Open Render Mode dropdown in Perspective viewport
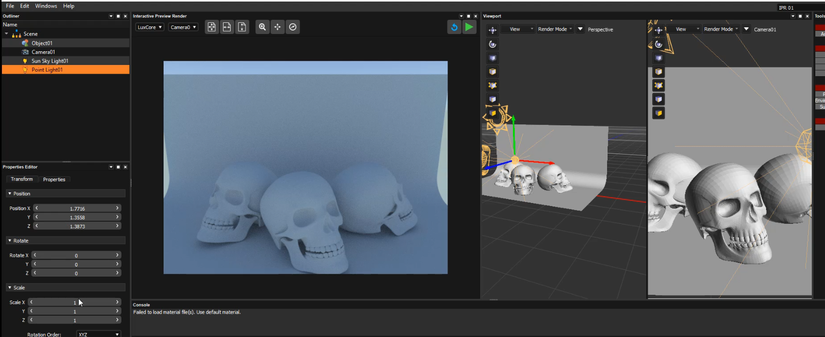The image size is (825, 337). pos(555,29)
